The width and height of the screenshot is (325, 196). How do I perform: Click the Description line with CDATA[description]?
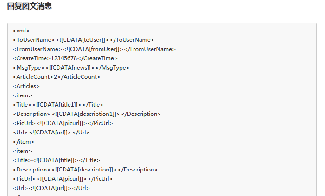tap(85, 170)
